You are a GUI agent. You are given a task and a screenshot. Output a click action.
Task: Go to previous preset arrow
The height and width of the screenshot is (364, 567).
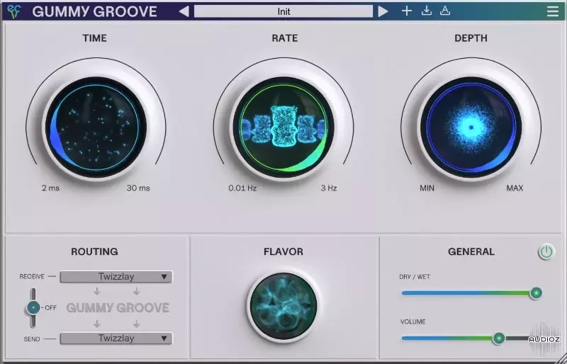tap(184, 11)
